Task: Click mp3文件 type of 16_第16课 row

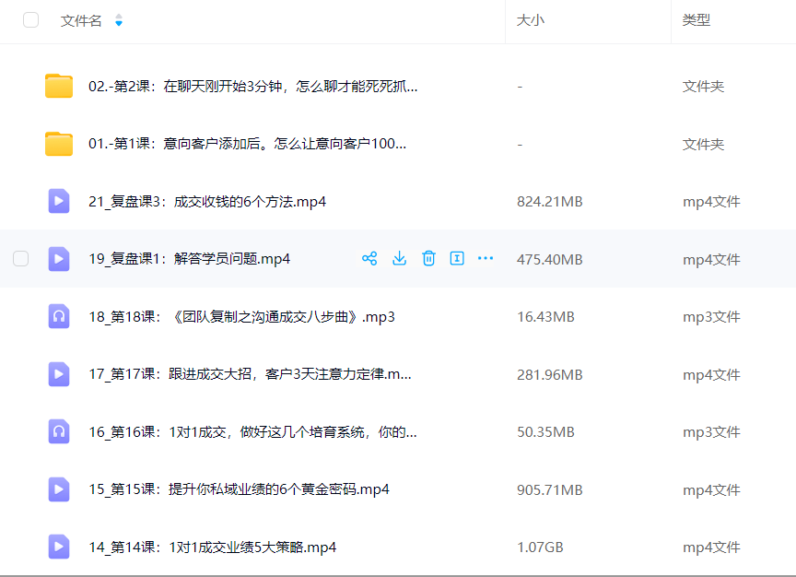Action: pos(711,432)
